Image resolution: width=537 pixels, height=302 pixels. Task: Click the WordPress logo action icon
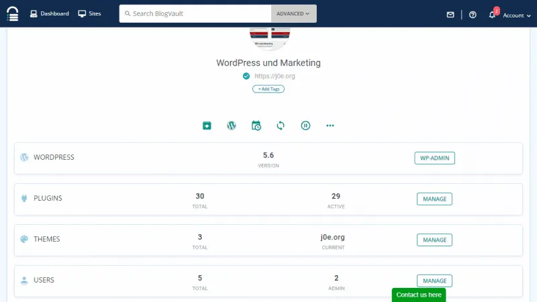point(232,125)
